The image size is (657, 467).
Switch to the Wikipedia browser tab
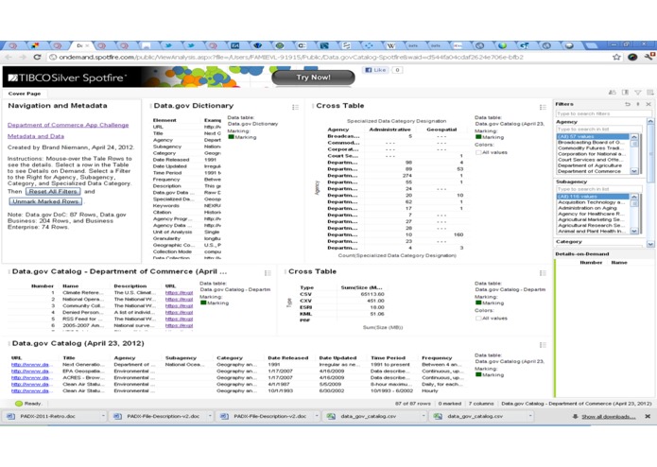coord(391,45)
